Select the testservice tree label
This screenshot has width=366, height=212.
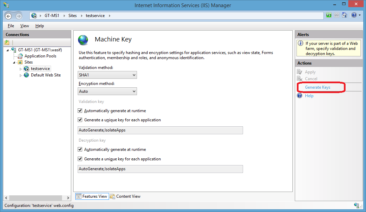tap(40, 69)
